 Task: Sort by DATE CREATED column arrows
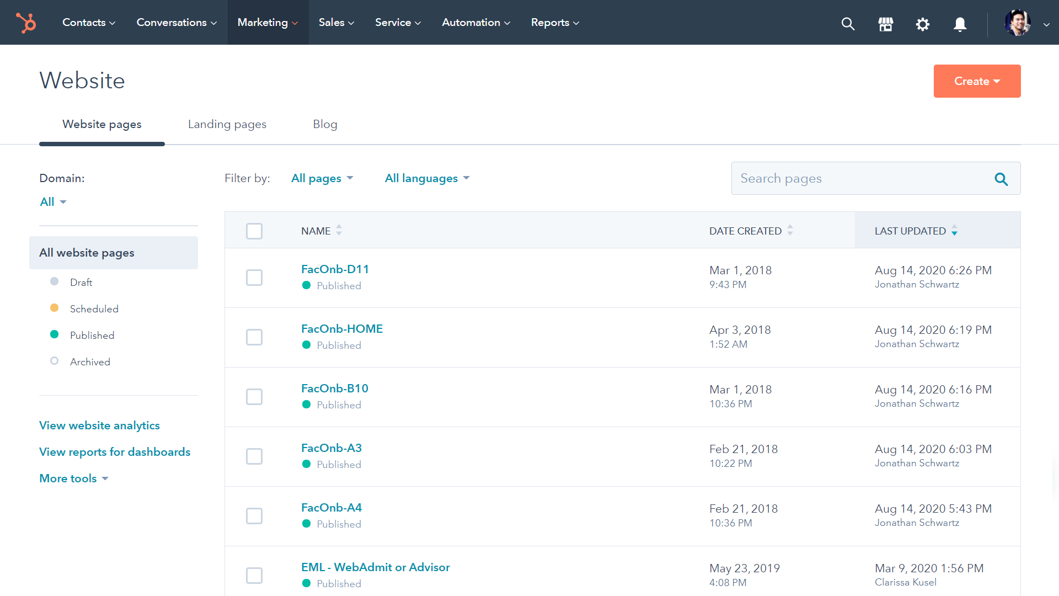790,230
